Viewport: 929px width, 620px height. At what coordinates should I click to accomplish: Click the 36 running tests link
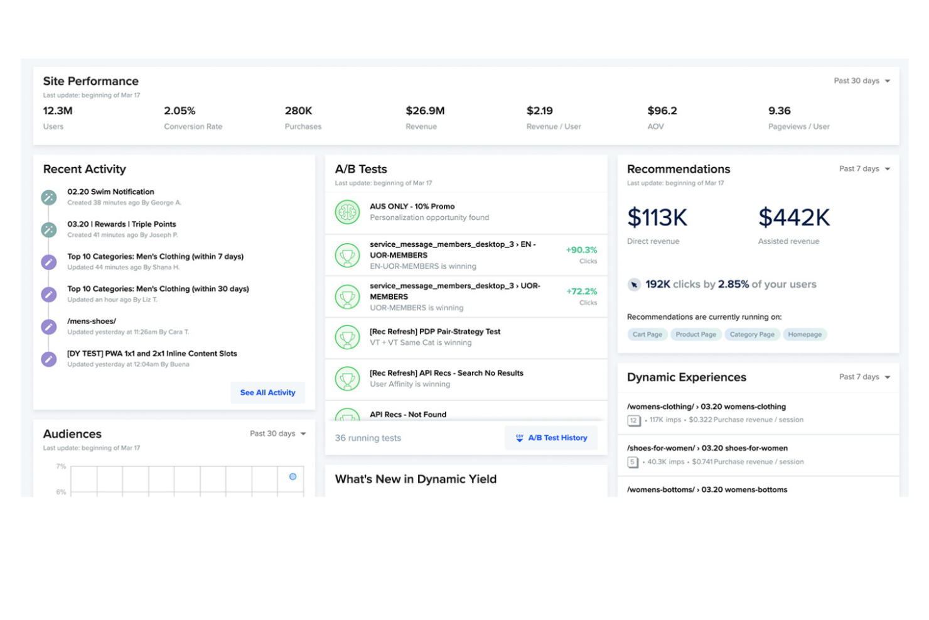367,438
